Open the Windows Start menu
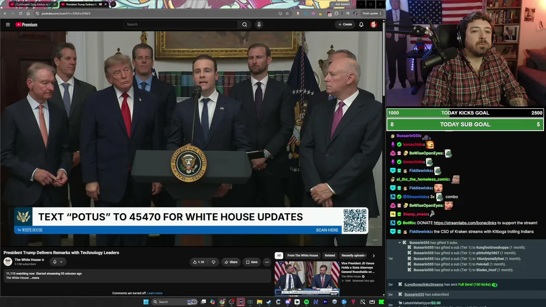The width and height of the screenshot is (546, 307). 146,302
